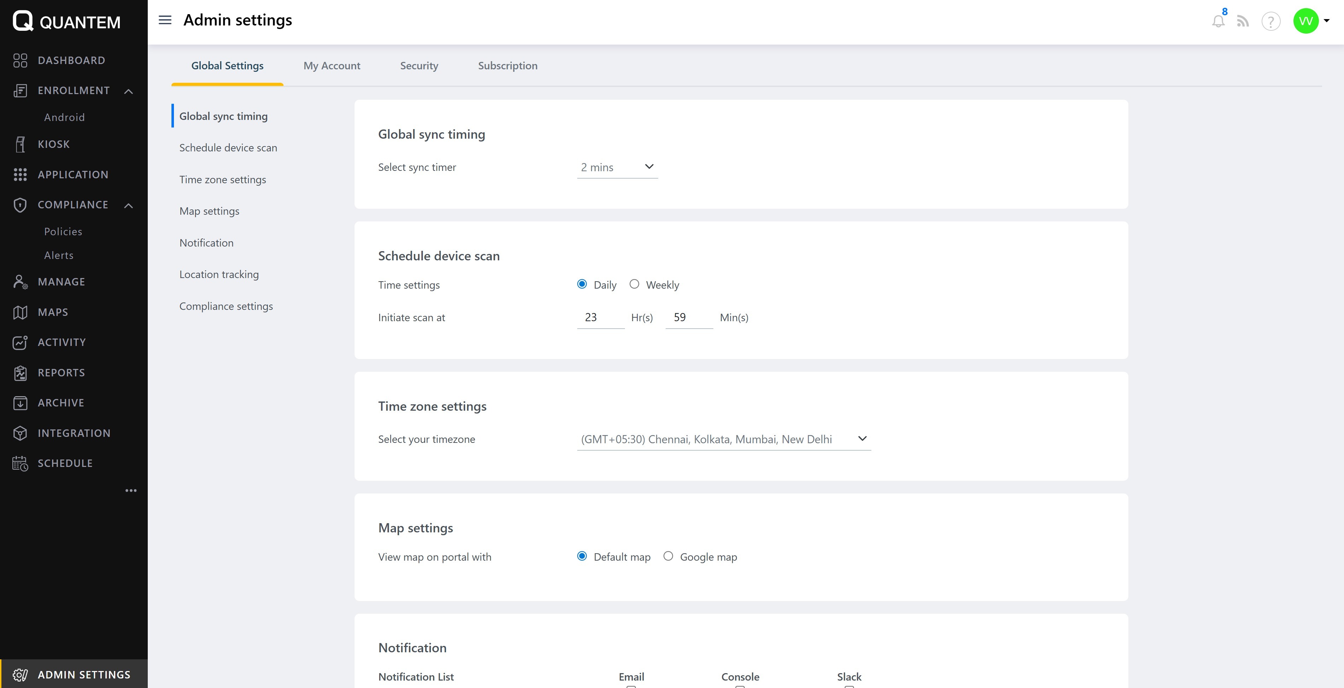Jump to Location tracking section
Viewport: 1344px width, 688px height.
(x=219, y=274)
